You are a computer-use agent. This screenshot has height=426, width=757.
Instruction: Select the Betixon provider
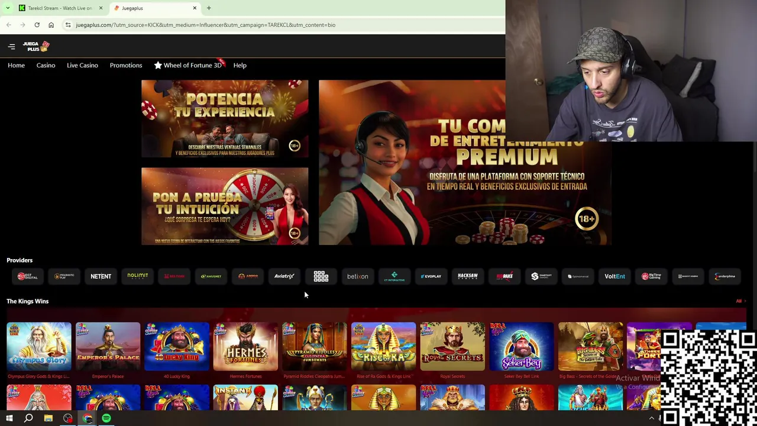[357, 276]
